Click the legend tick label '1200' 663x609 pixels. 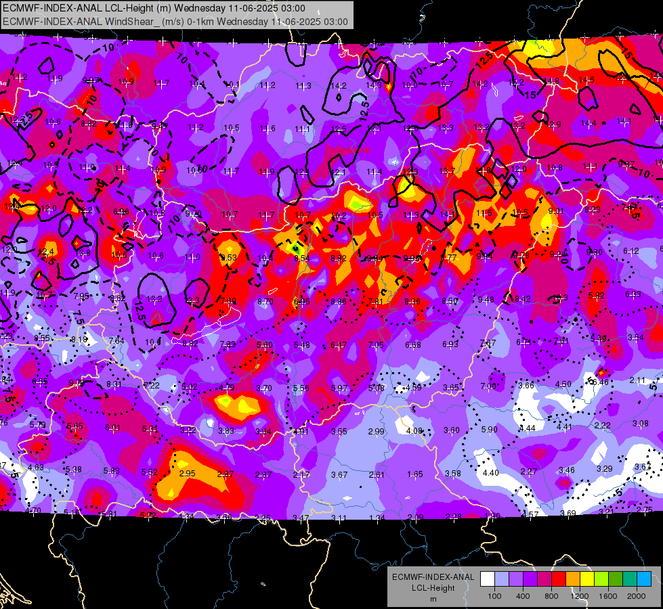(x=580, y=596)
